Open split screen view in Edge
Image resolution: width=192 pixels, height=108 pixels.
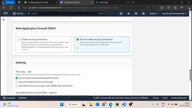162,7
